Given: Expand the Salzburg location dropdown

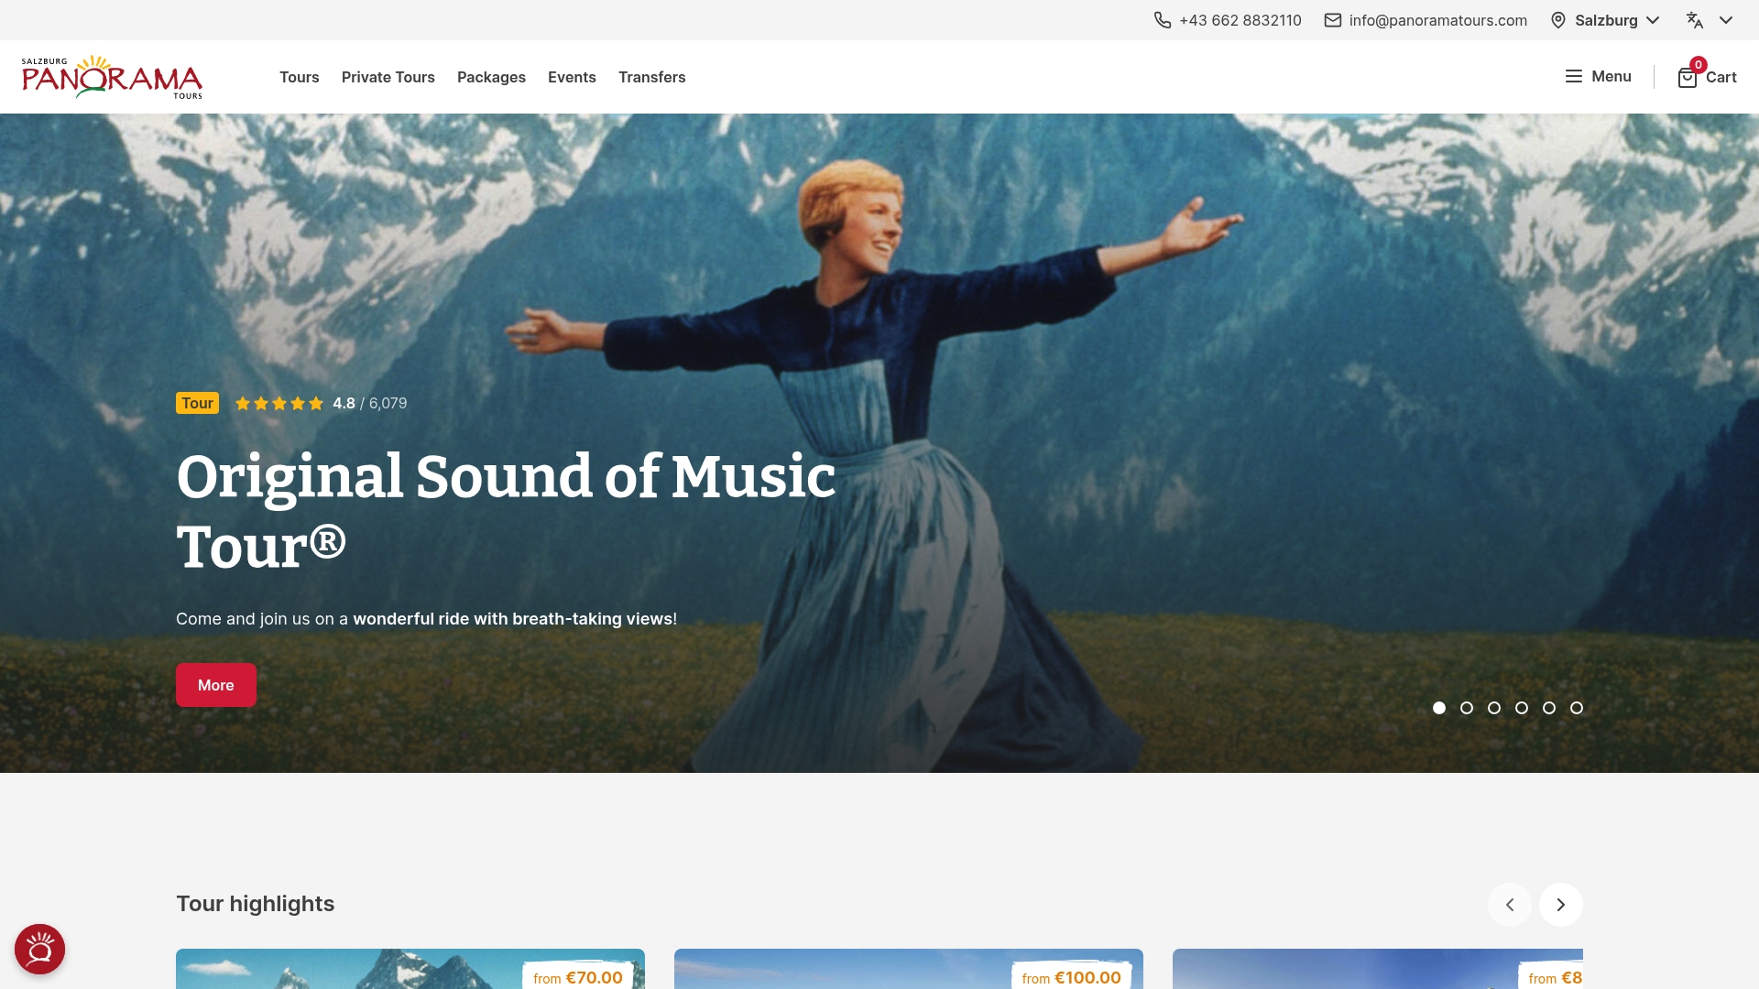Looking at the screenshot, I should pyautogui.click(x=1617, y=20).
